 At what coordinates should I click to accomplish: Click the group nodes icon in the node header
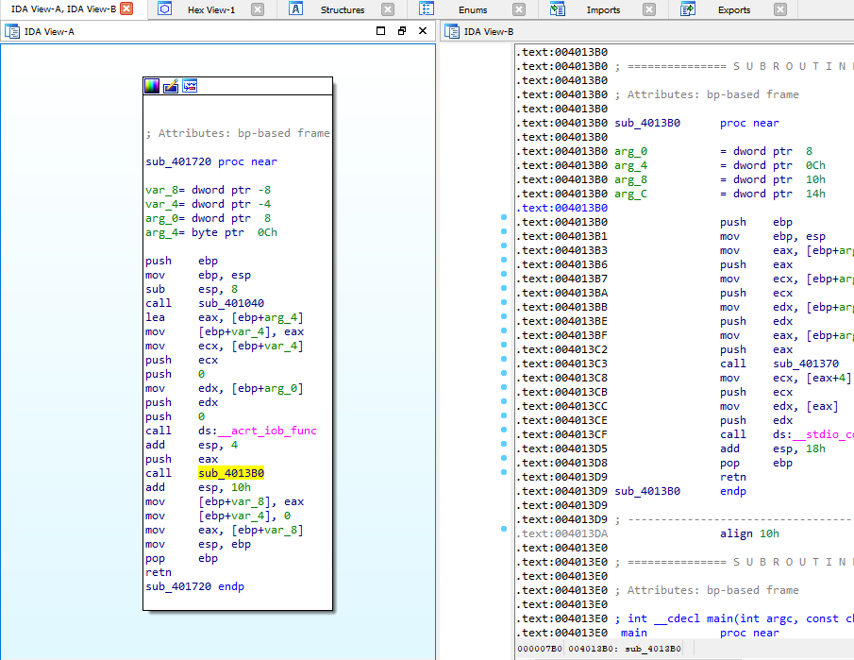point(190,85)
